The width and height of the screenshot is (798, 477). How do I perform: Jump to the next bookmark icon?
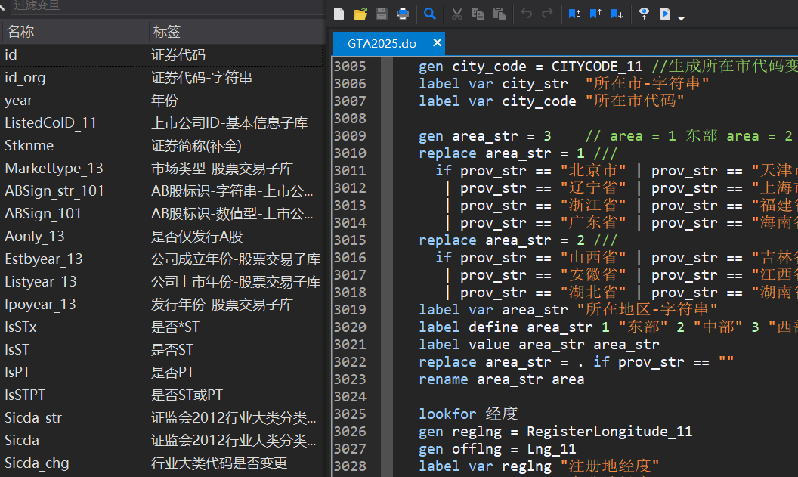pos(617,14)
